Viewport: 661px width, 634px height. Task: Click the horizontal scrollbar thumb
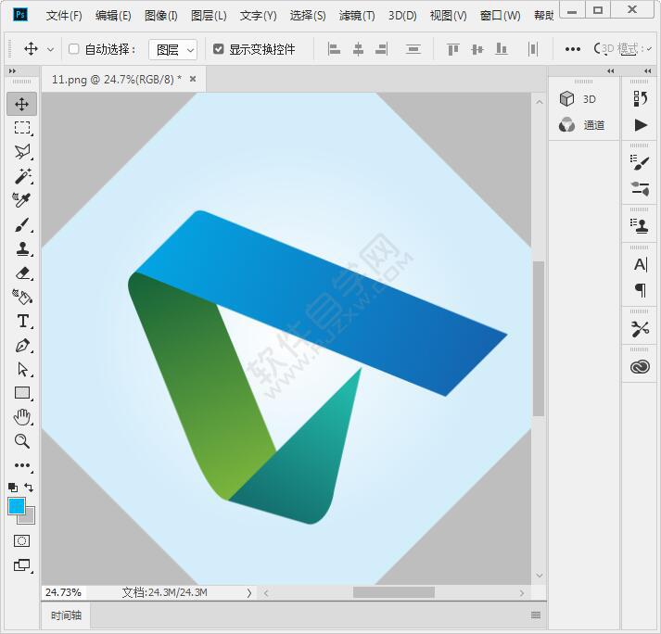tap(394, 592)
